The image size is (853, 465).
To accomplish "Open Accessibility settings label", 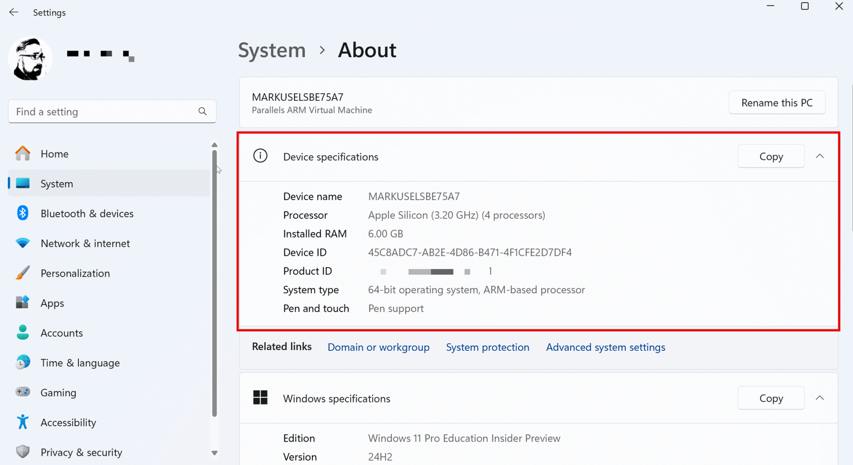I will [68, 422].
